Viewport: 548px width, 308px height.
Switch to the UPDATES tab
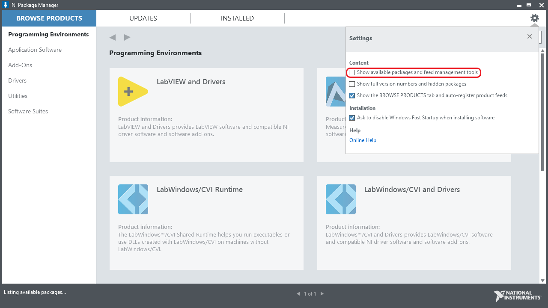143,18
